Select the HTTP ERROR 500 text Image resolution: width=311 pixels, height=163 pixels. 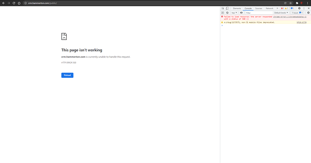tap(69, 63)
